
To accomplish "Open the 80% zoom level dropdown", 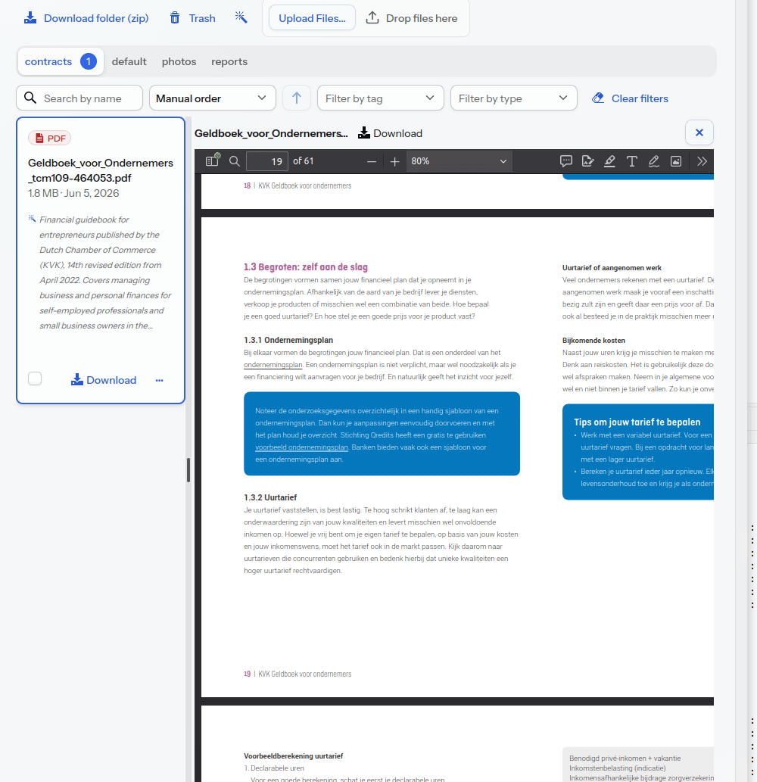I will coord(459,161).
